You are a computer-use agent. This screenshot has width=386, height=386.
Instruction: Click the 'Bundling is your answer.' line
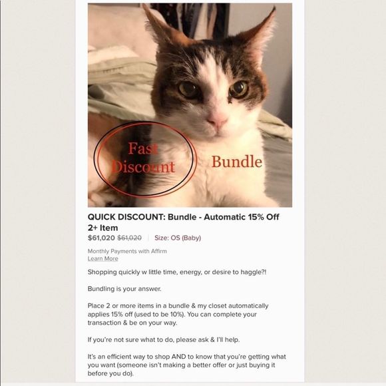point(124,289)
